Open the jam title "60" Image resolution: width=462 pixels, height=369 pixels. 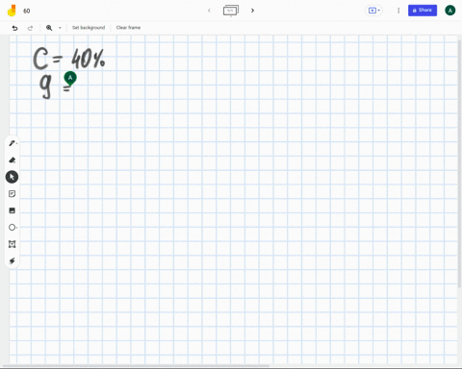[x=27, y=11]
